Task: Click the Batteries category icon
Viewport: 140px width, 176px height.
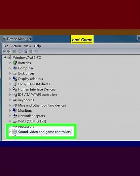Action: pyautogui.click(x=15, y=63)
